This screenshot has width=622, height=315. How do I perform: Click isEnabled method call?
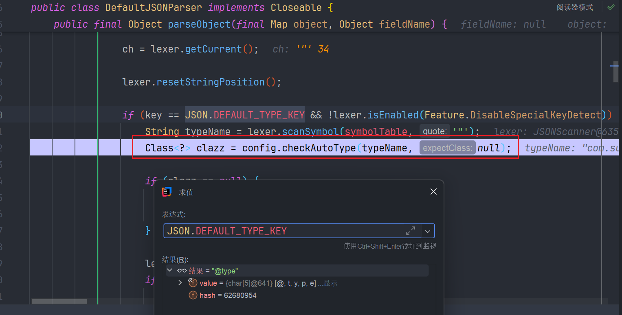point(393,115)
